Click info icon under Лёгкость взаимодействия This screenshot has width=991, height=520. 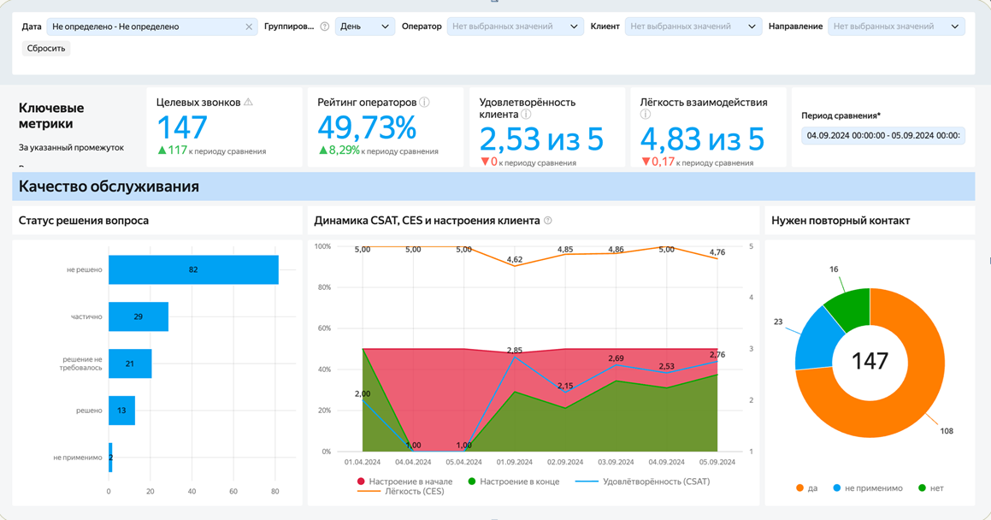(646, 115)
